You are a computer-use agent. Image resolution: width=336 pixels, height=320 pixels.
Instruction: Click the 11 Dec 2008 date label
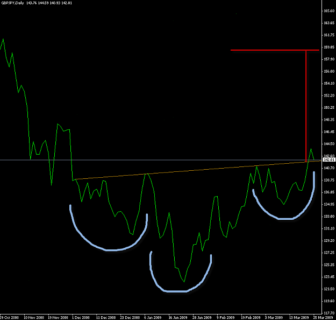click(x=106, y=317)
